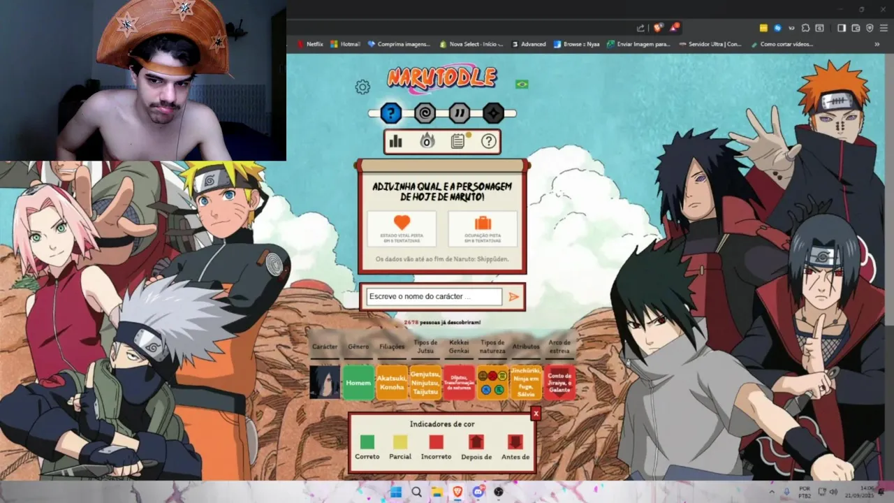The image size is (894, 503).
Task: Open Brave browser from the taskbar
Action: tap(457, 492)
